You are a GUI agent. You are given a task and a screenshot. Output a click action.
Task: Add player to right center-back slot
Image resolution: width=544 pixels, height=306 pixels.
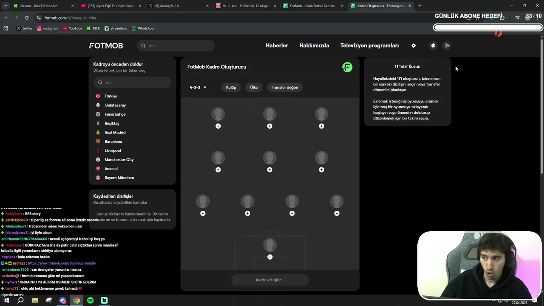coord(292,213)
